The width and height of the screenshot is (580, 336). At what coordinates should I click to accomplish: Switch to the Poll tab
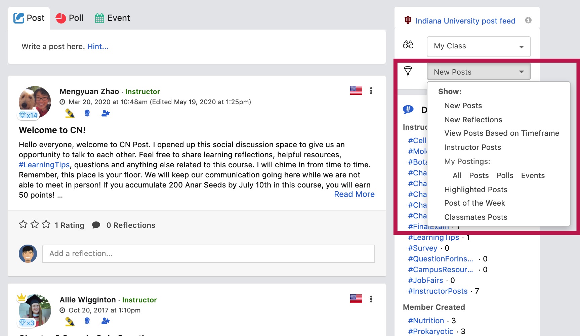70,18
